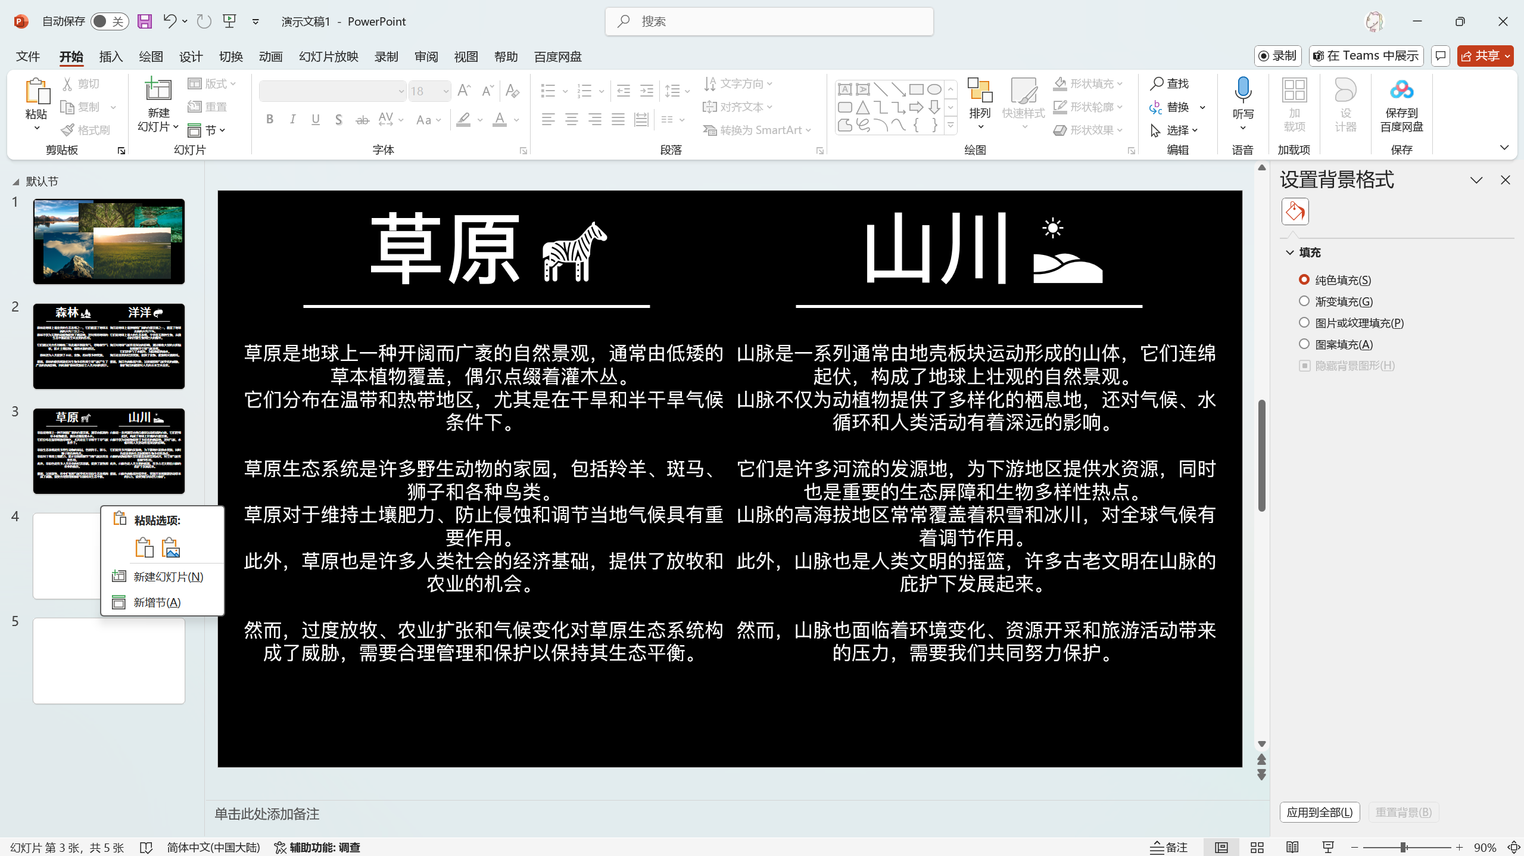Click zoom out minus button

(1355, 847)
